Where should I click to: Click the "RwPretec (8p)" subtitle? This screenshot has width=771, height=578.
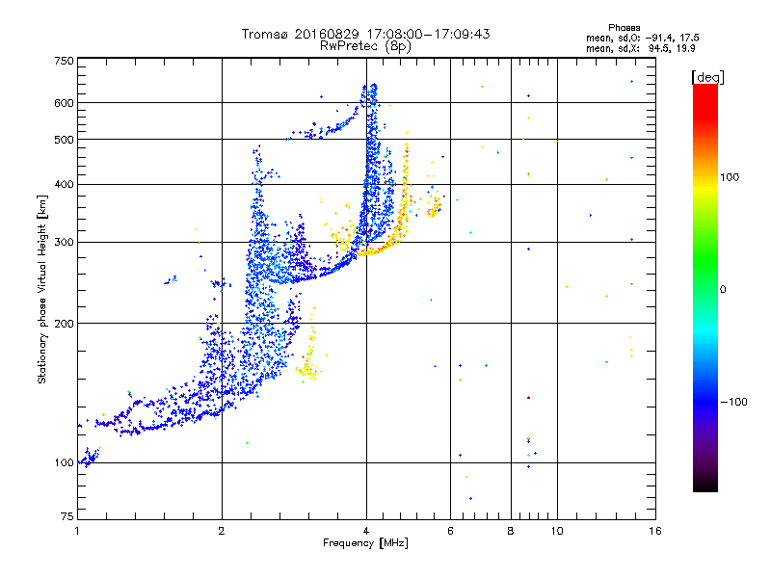point(365,46)
